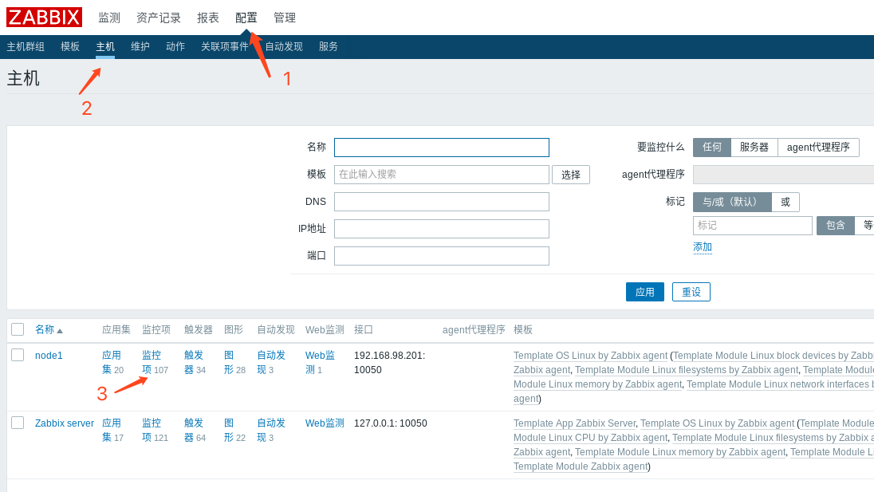Click the 添加 tag link
The image size is (874, 492).
703,247
